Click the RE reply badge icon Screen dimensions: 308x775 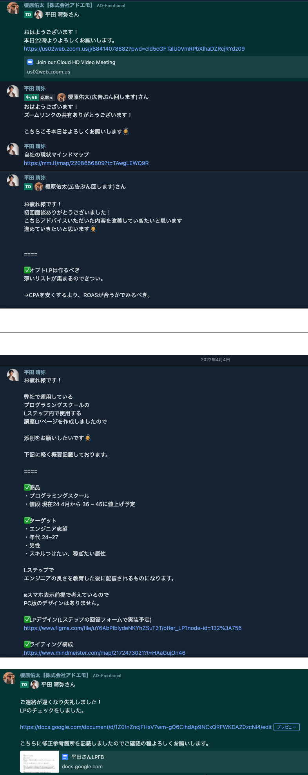(31, 97)
